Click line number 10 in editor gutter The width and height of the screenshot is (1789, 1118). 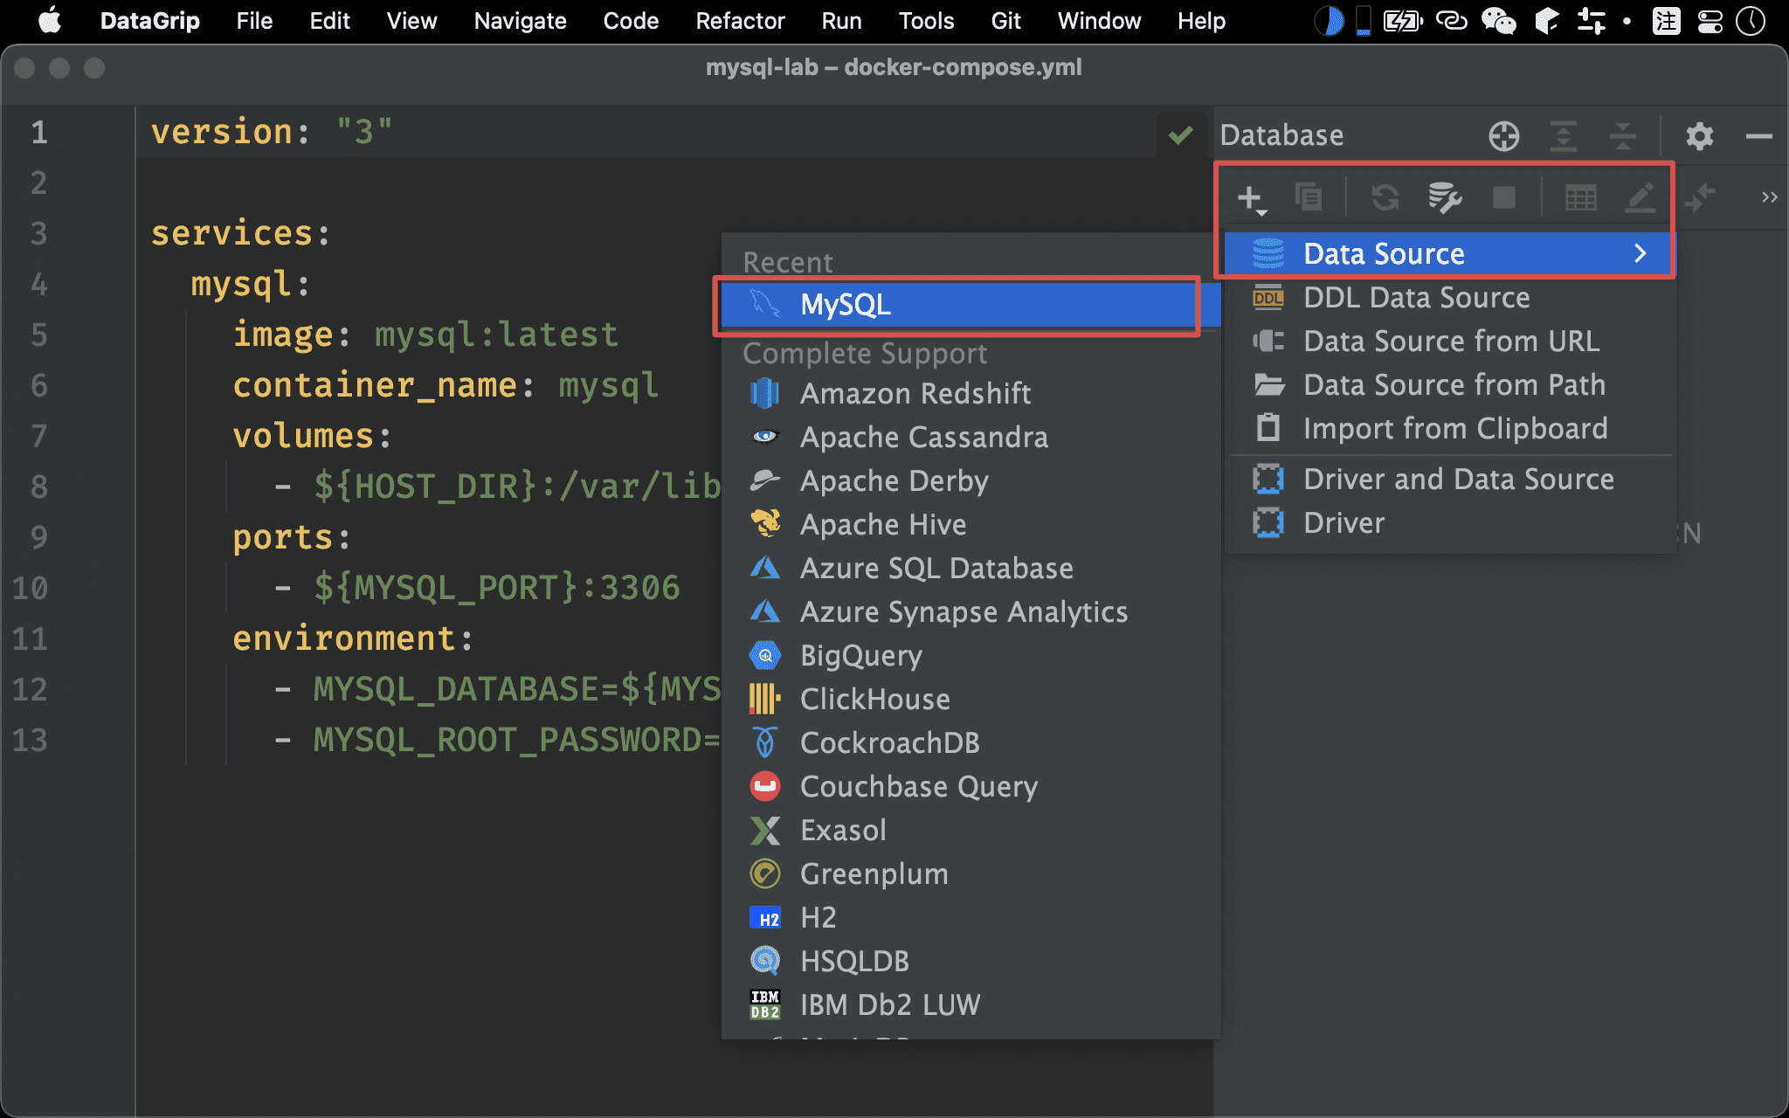click(31, 588)
